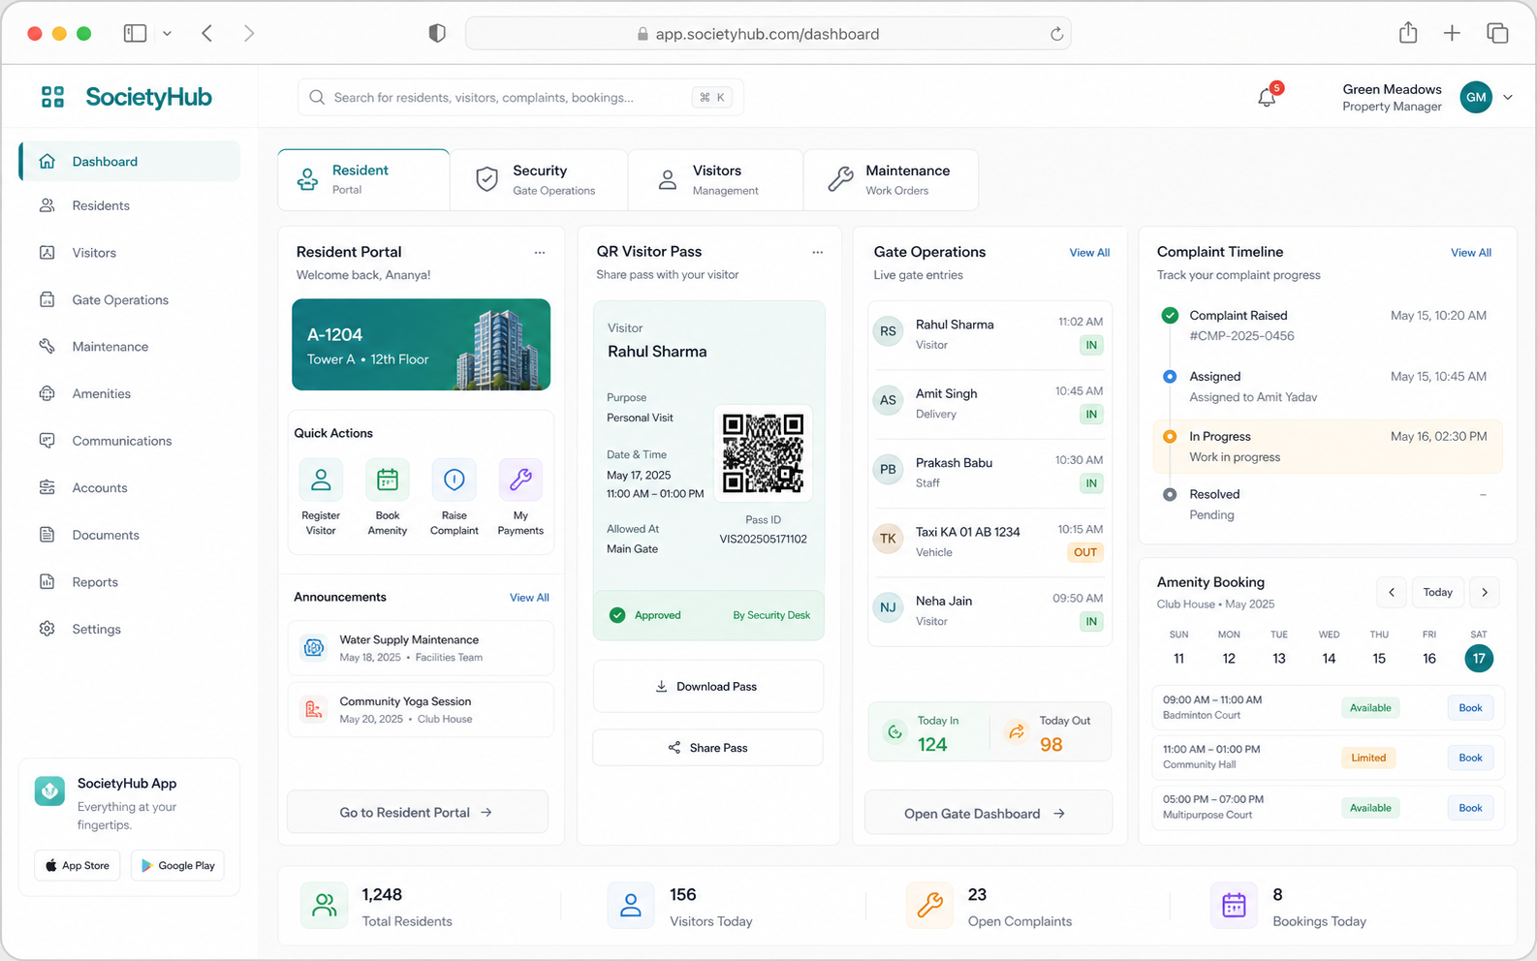Click the Visitors Today person icon

631,906
